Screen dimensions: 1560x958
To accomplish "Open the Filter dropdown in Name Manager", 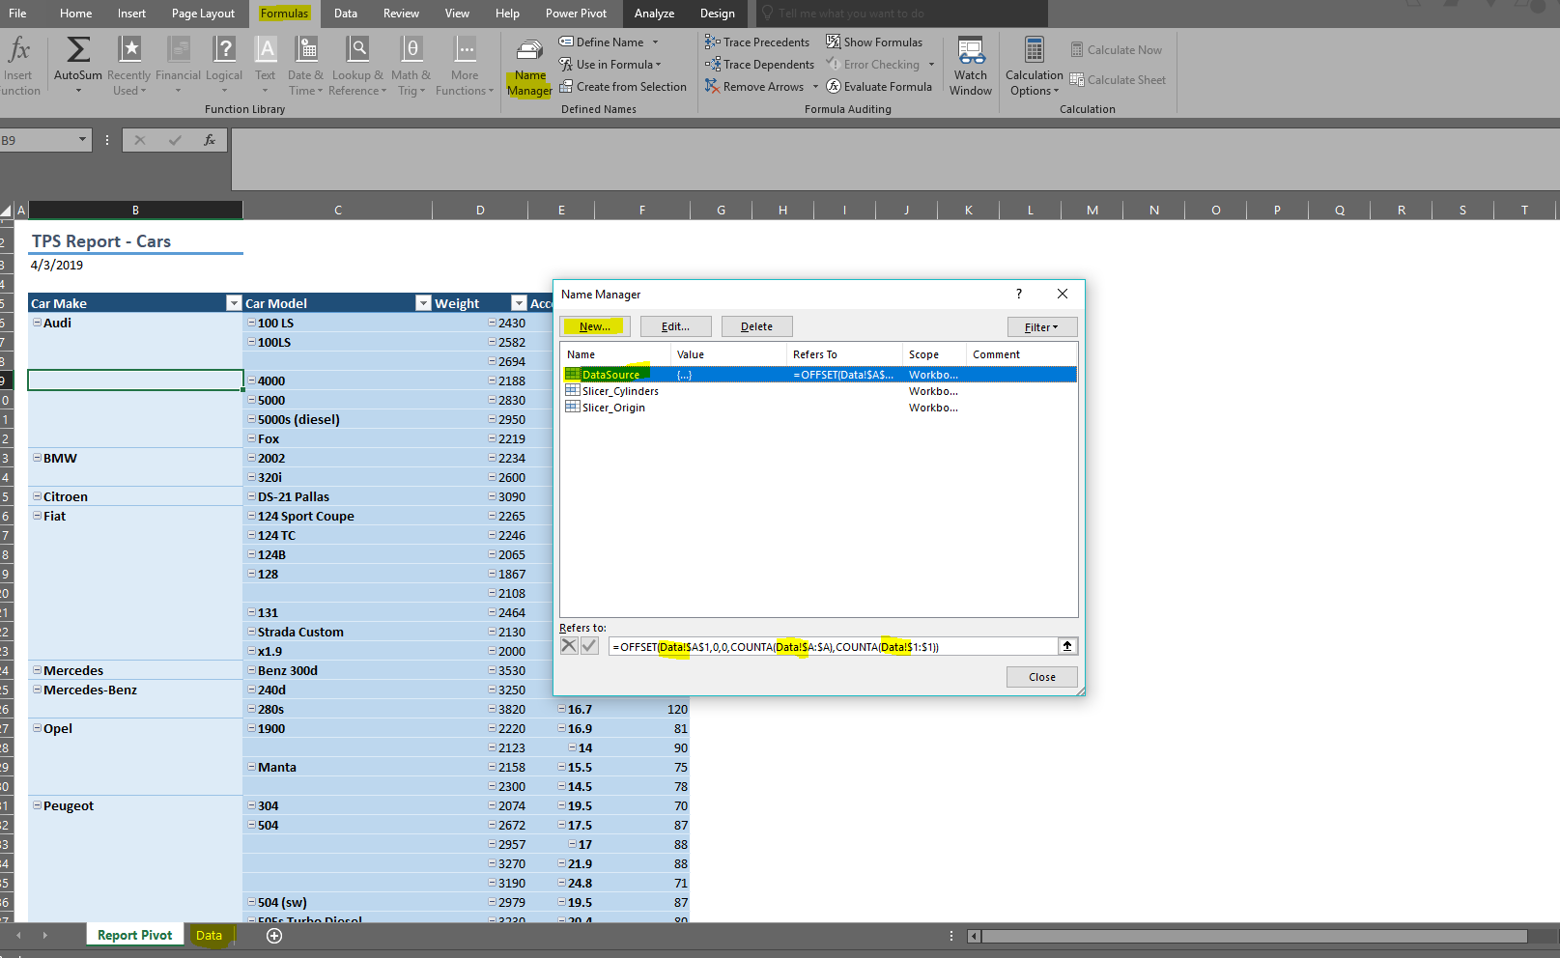I will [1041, 326].
